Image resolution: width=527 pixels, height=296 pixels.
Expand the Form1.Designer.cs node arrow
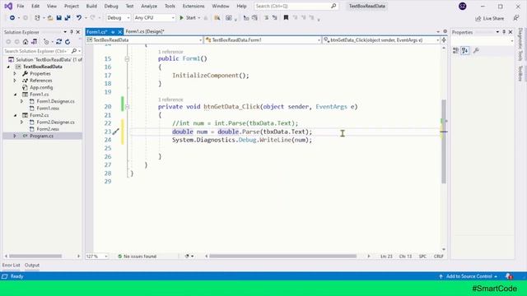(x=22, y=101)
